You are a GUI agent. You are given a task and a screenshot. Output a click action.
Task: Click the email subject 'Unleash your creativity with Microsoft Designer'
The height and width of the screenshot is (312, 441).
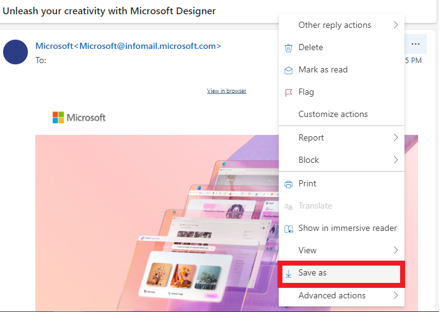(109, 11)
